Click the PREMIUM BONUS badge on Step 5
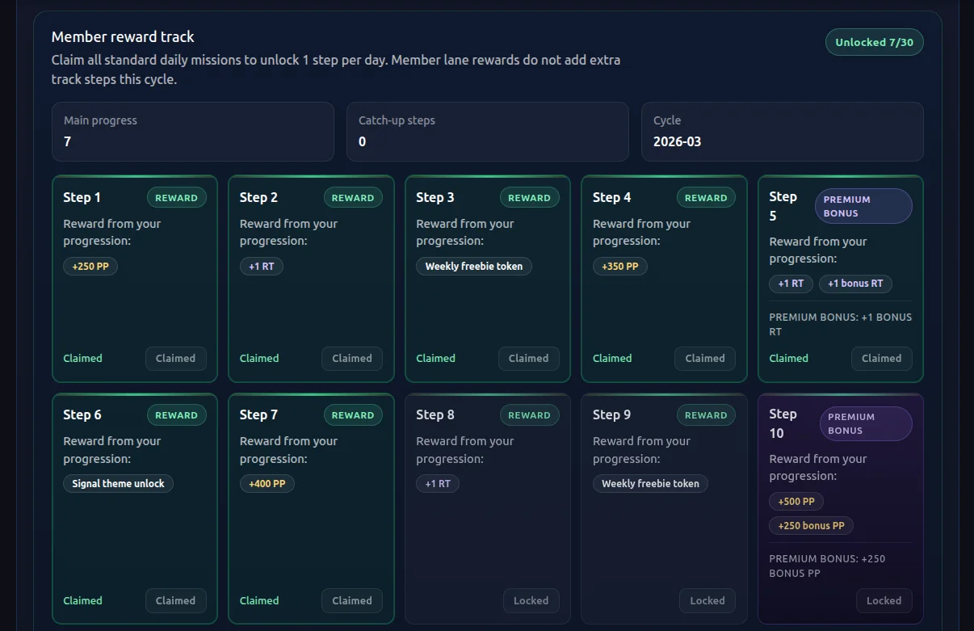Screen dimensions: 974x631 863,206
